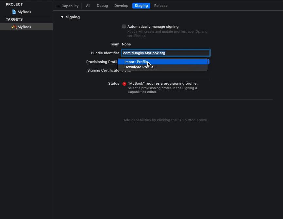This screenshot has width=283, height=219.
Task: Switch to the All configurations tab
Action: [88, 6]
